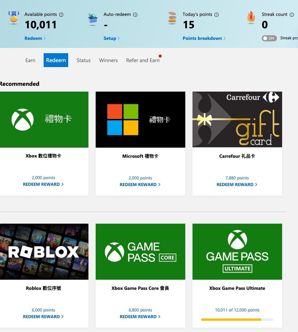The width and height of the screenshot is (298, 332).
Task: Click the "7,880 points" price text
Action: (x=237, y=178)
